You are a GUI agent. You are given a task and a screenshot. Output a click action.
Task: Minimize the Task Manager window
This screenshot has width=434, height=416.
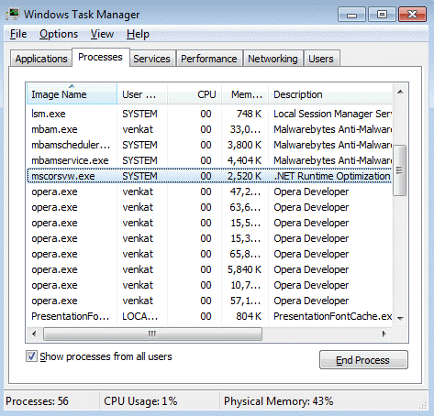351,15
